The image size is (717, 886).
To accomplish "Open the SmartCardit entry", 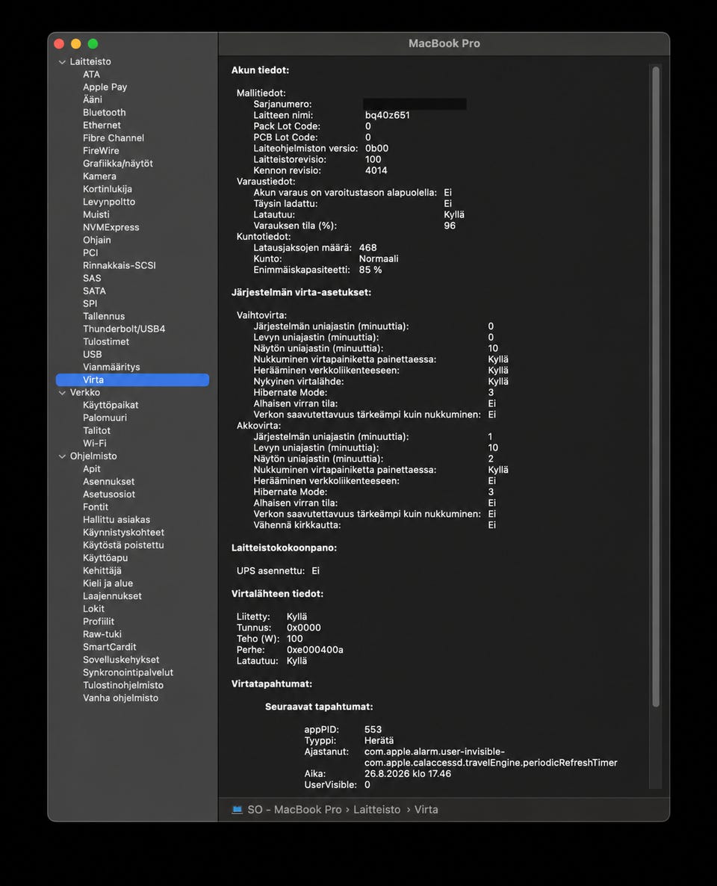I will (109, 647).
